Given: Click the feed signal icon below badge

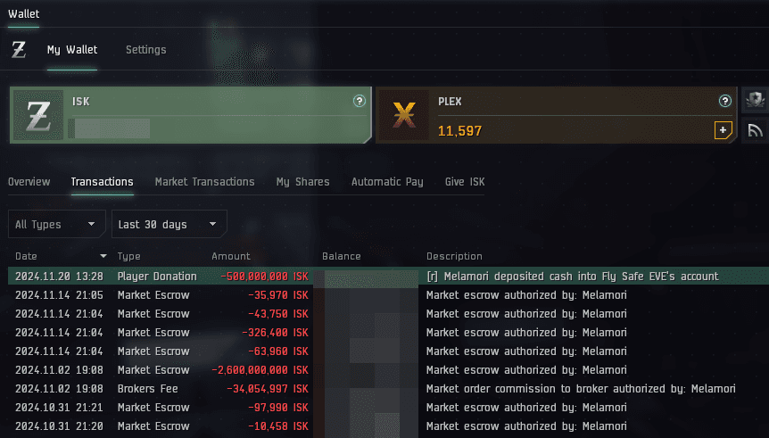Looking at the screenshot, I should (x=755, y=130).
